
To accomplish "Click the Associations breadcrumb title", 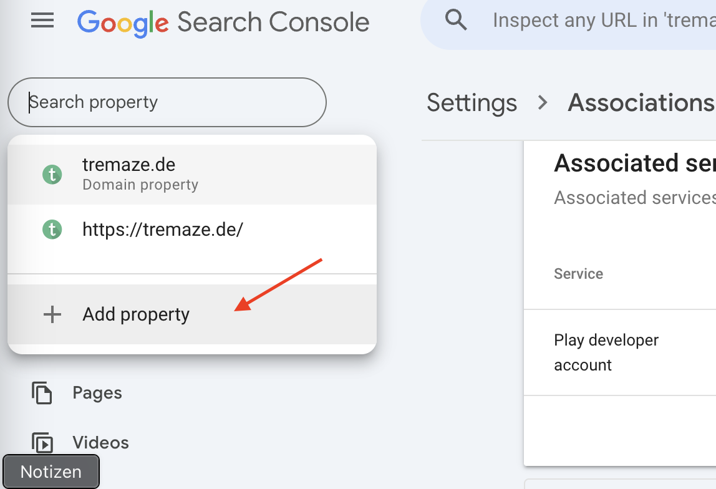I will click(641, 103).
